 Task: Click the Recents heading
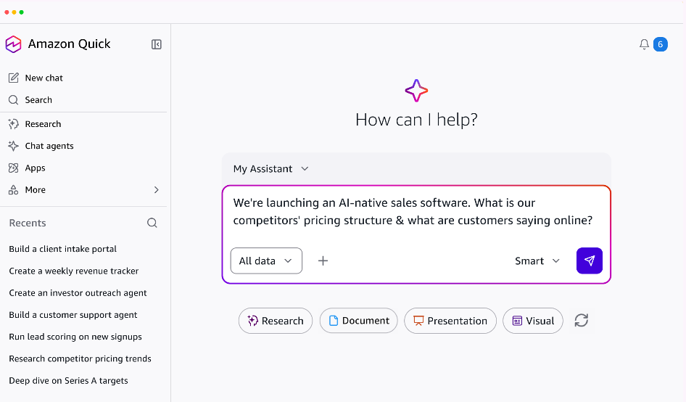(x=28, y=223)
